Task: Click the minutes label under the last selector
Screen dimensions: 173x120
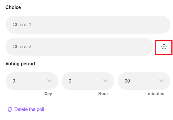Action: (156, 94)
